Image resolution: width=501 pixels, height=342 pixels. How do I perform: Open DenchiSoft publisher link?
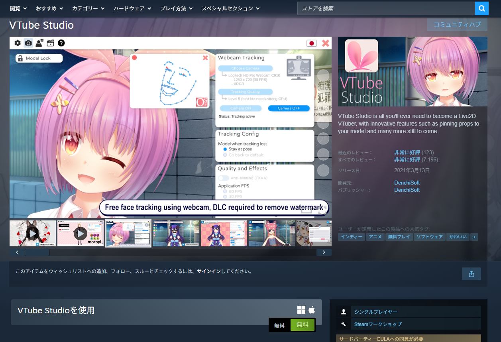[407, 190]
